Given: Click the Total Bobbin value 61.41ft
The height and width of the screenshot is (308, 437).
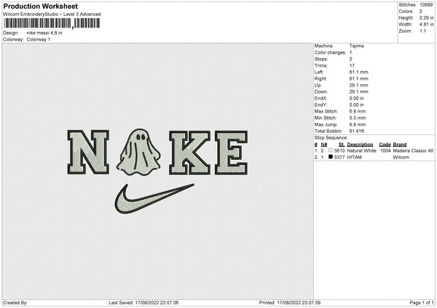Looking at the screenshot, I should [357, 131].
